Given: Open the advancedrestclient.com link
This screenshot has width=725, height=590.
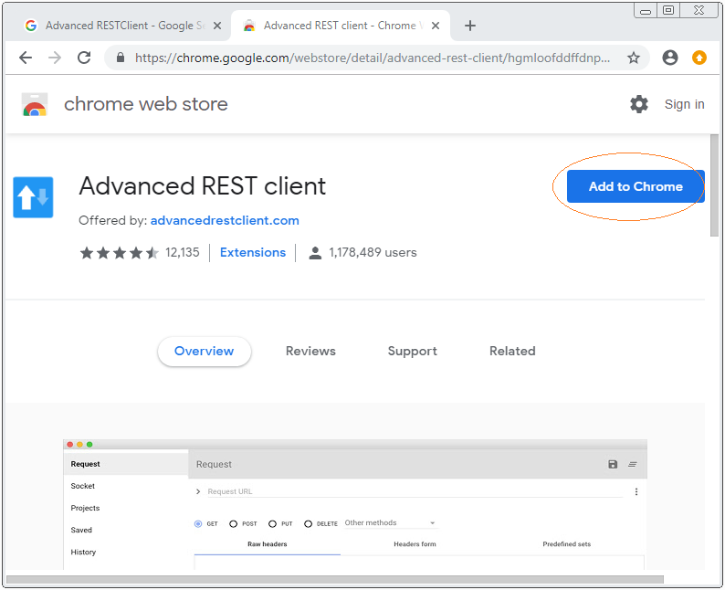Looking at the screenshot, I should (225, 220).
